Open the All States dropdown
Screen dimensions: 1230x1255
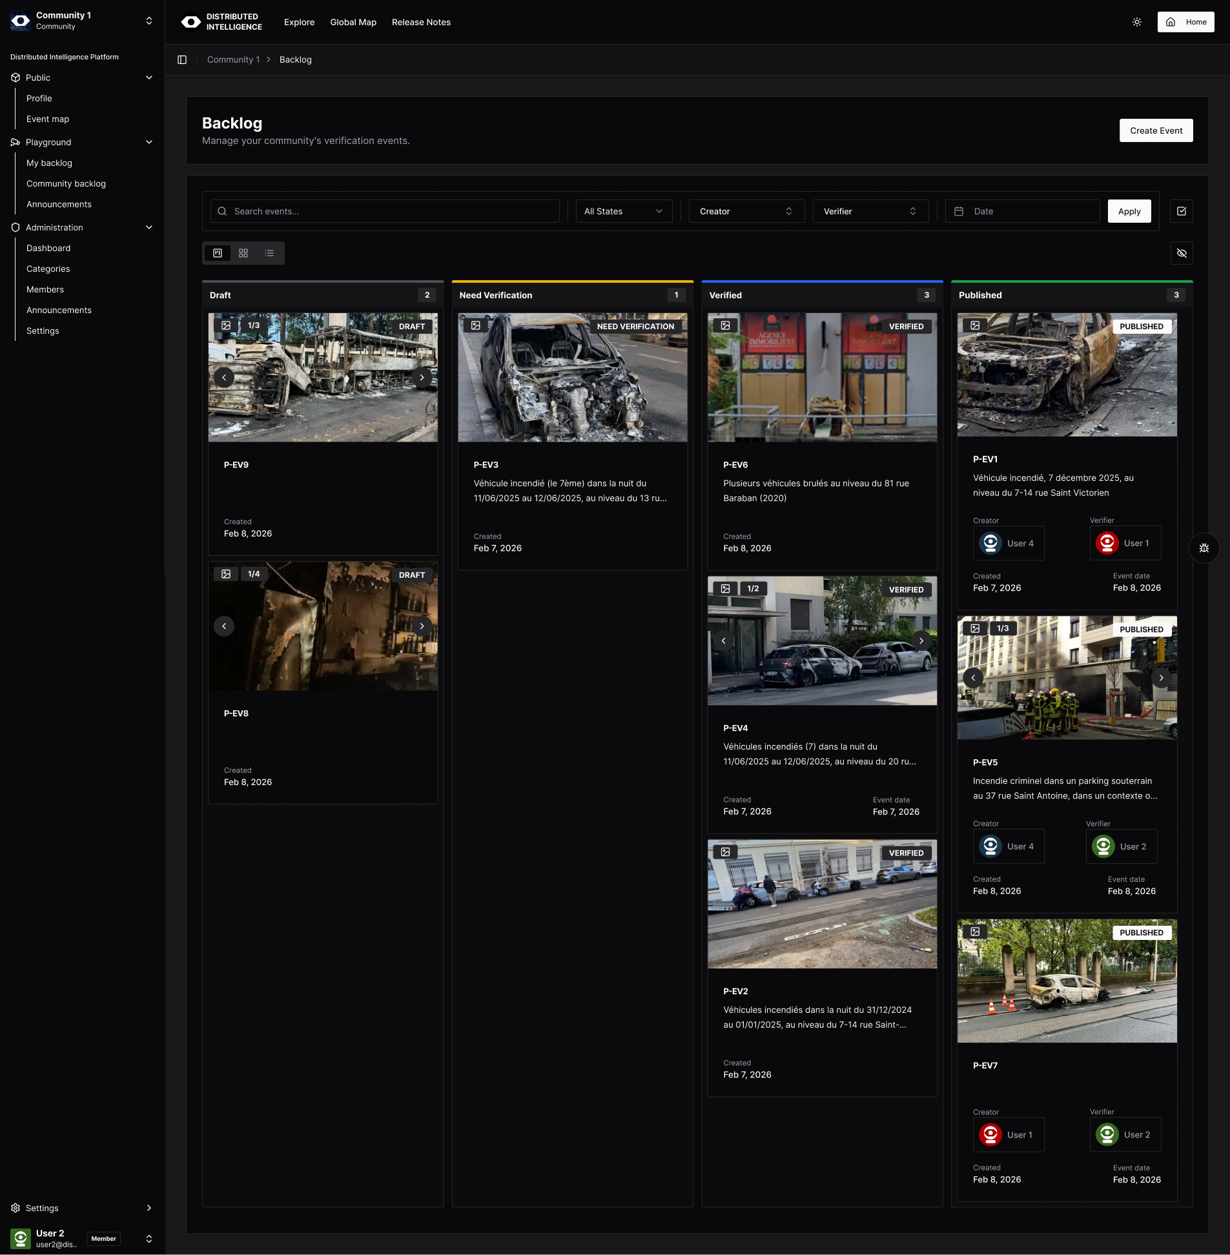[622, 210]
